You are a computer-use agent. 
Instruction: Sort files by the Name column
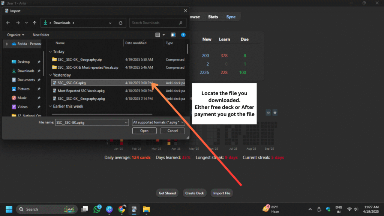60,43
